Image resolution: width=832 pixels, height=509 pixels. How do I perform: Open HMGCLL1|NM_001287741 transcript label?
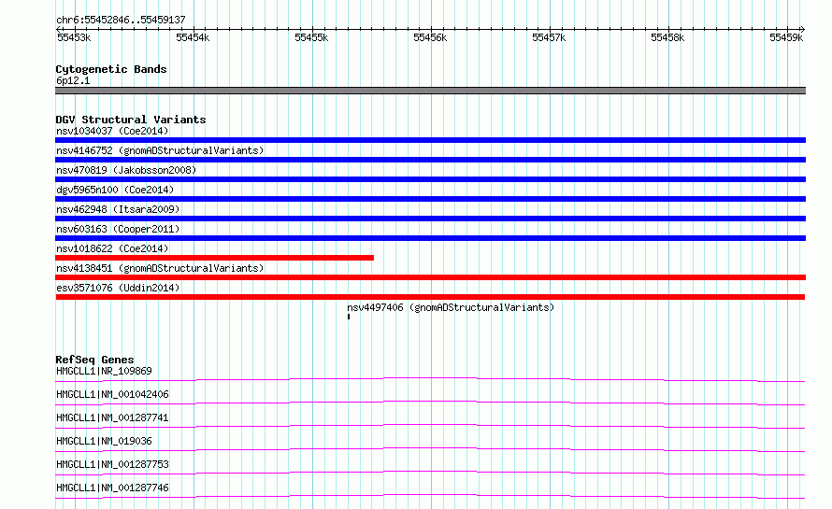[112, 417]
